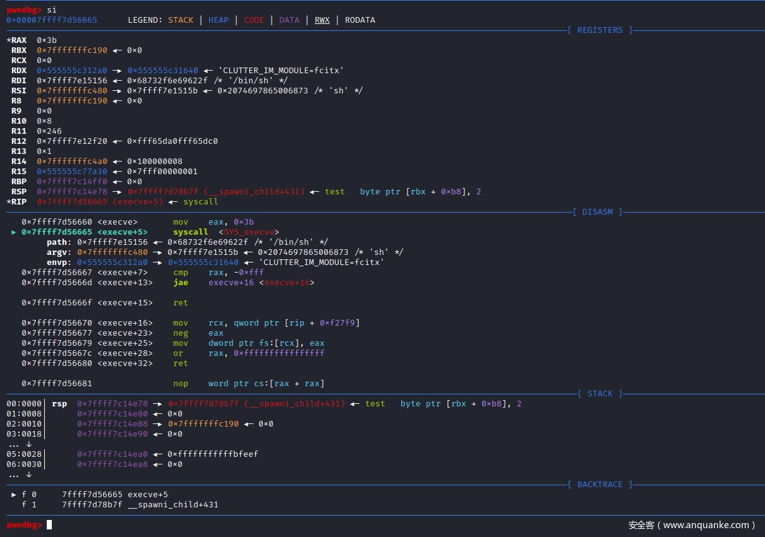Click the current instruction arrow in DISASM
Image resolution: width=765 pixels, height=537 pixels.
click(14, 232)
